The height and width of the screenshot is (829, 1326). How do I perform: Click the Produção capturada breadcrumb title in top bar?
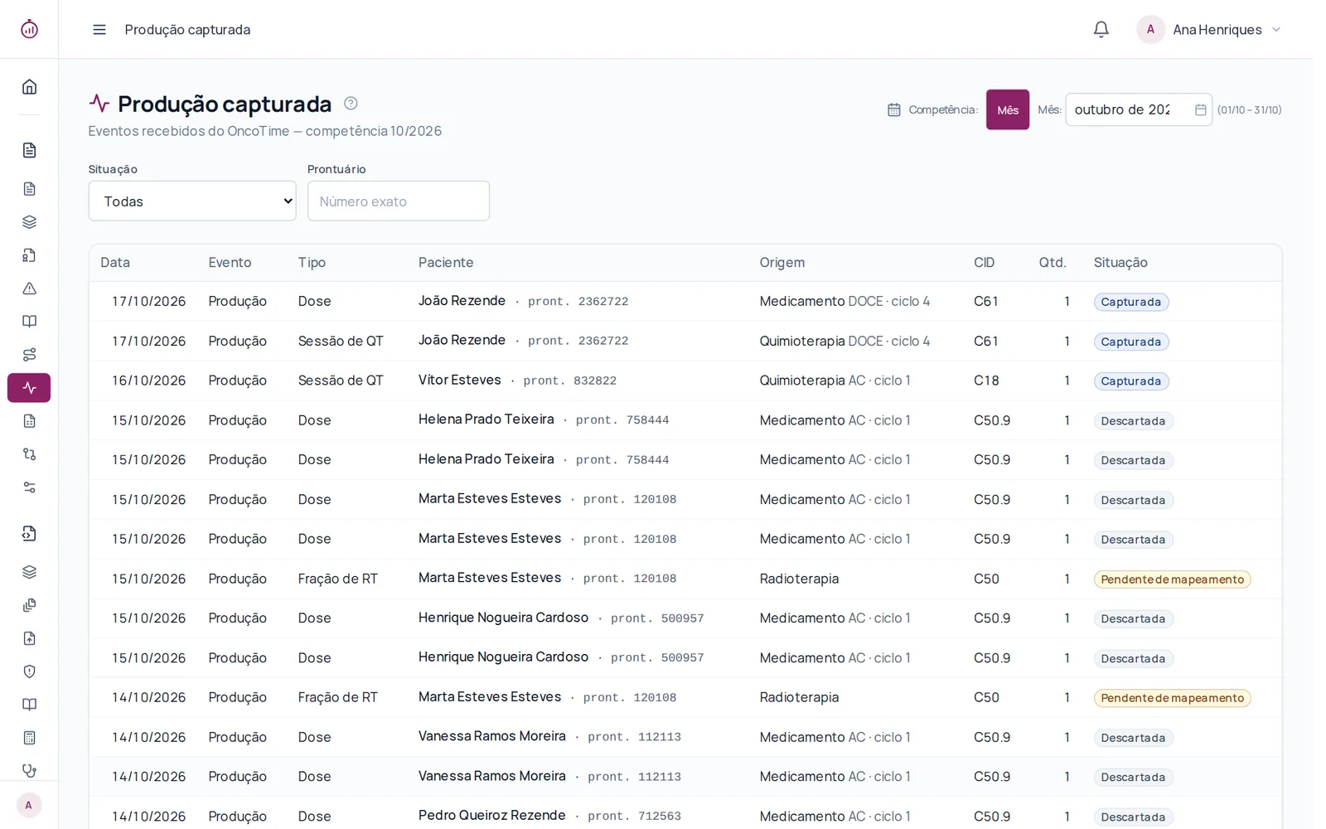click(187, 30)
